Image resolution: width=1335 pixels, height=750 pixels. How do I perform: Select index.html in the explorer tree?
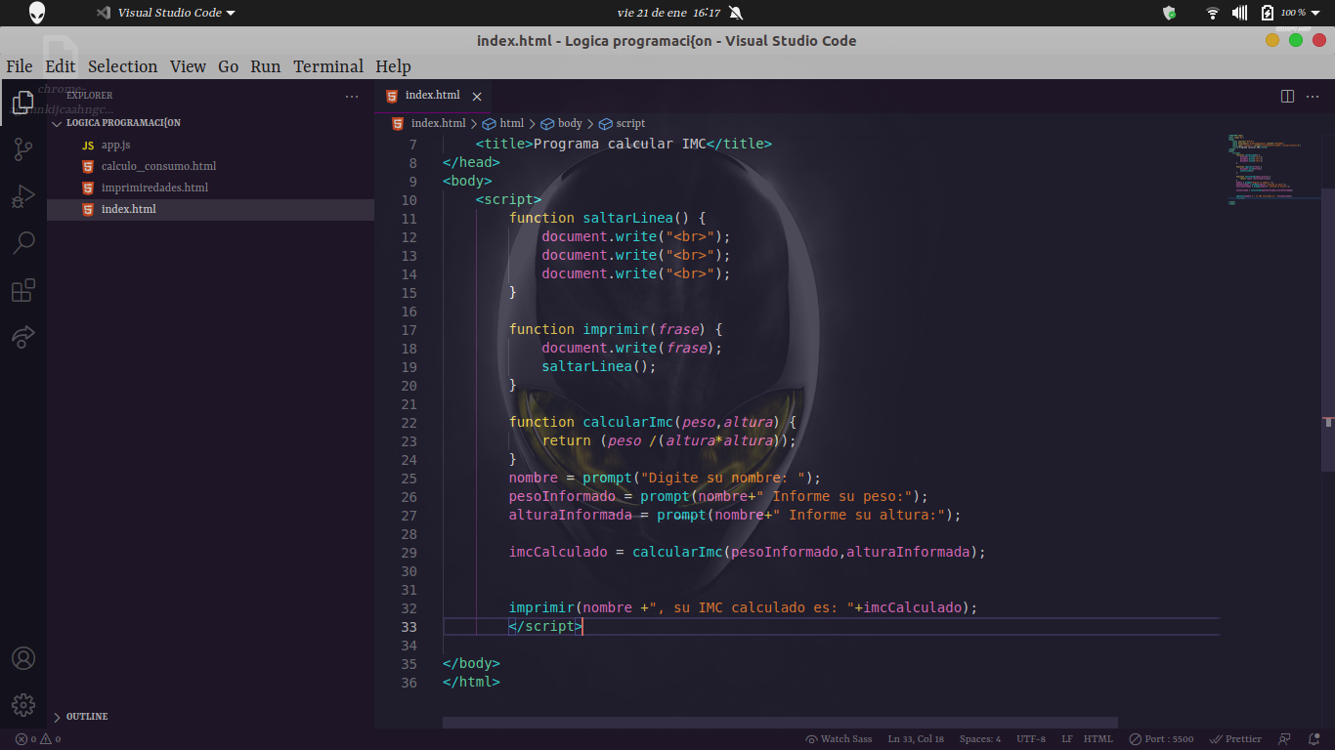click(x=210, y=209)
